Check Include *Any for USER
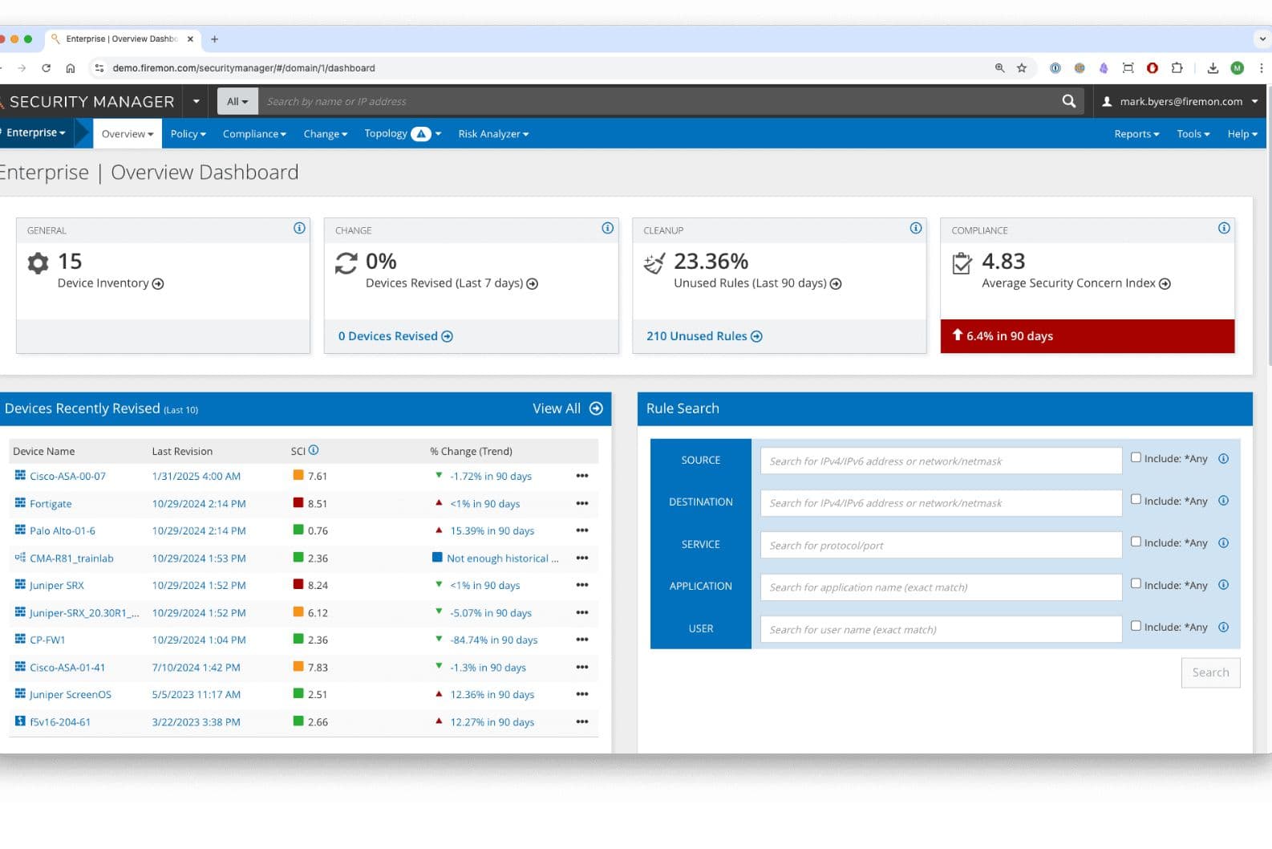Screen dimensions: 1272x849 click(x=1136, y=626)
